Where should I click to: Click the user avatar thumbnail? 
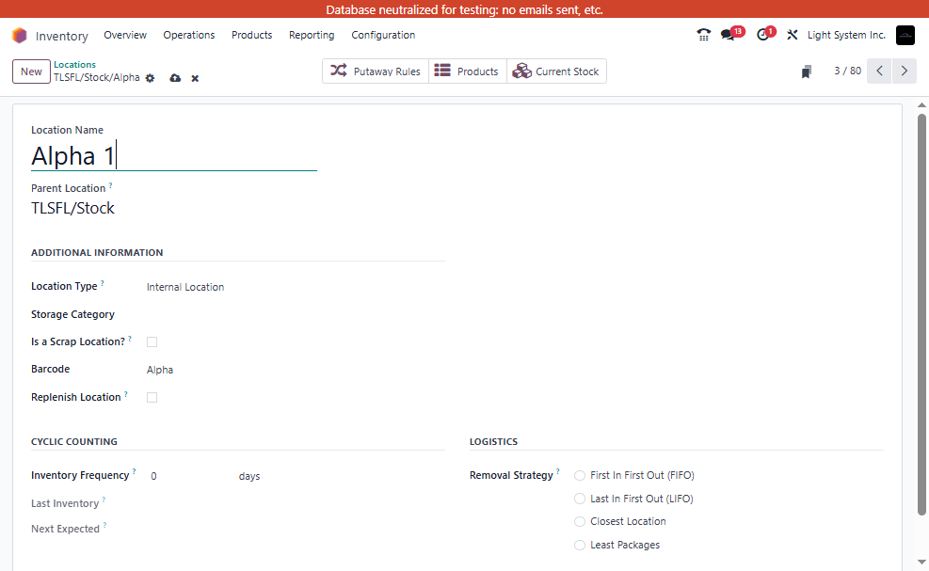click(x=905, y=35)
